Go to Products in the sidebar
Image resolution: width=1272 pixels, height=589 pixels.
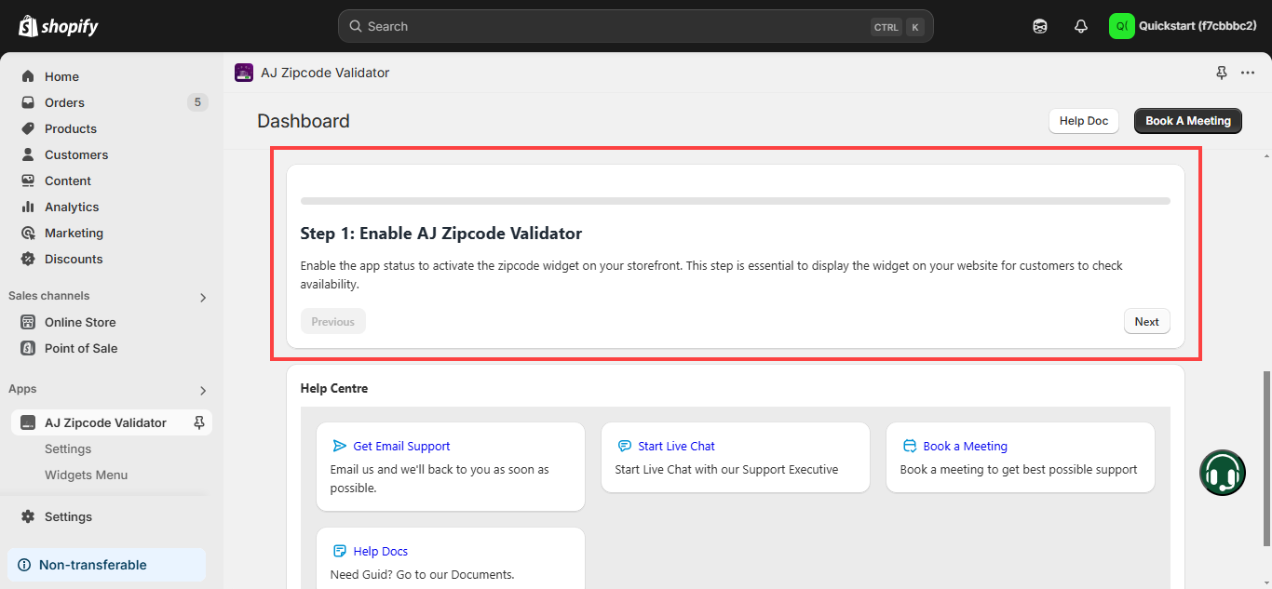coord(71,128)
